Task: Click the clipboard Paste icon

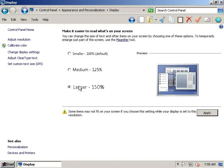Action: click(x=180, y=20)
